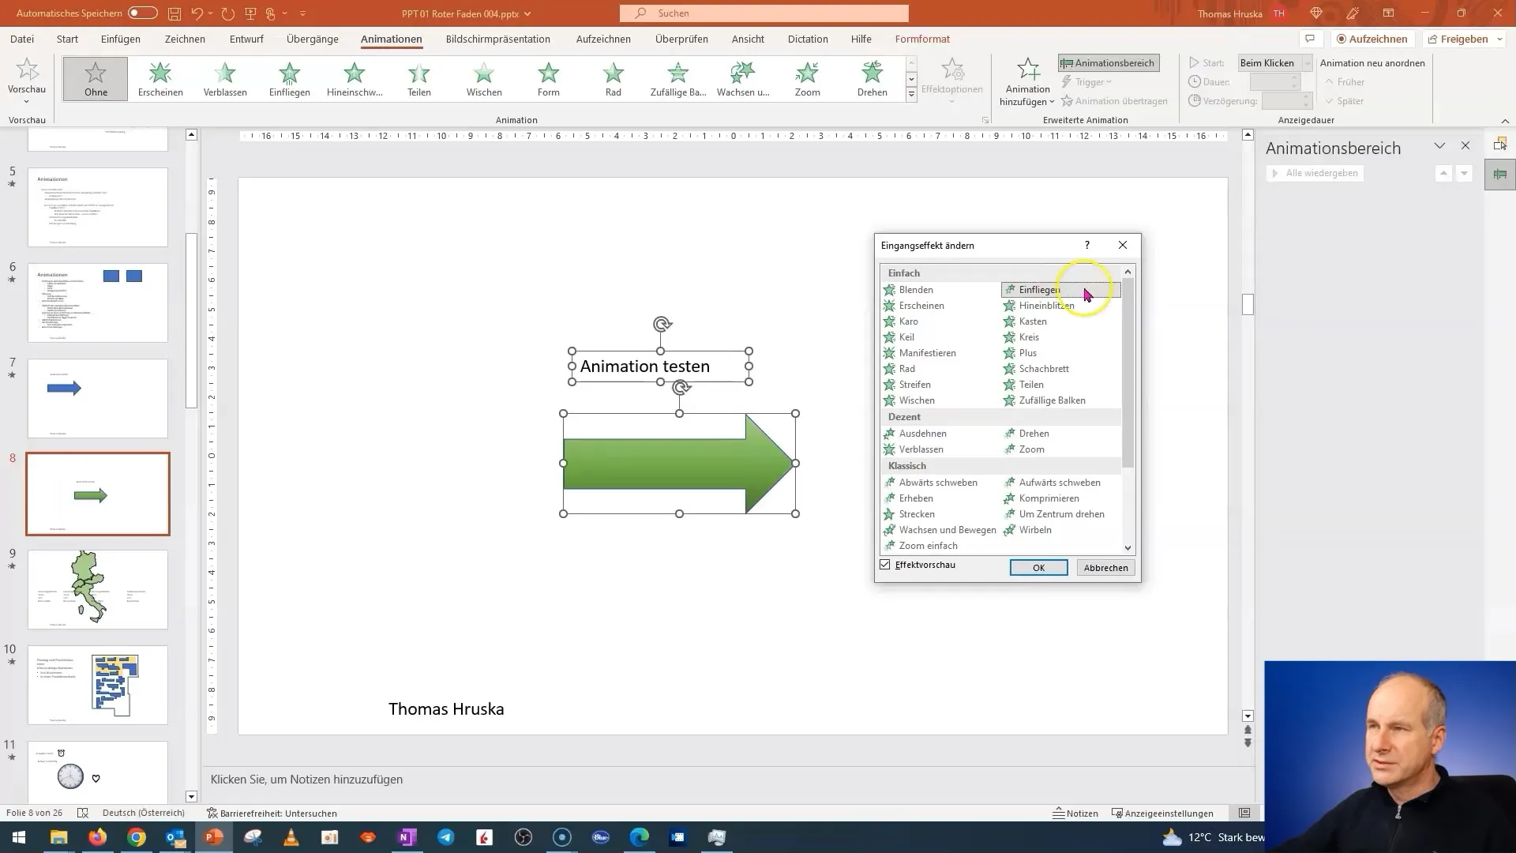This screenshot has height=853, width=1516.
Task: Click the save icon in title bar
Action: pos(174,13)
